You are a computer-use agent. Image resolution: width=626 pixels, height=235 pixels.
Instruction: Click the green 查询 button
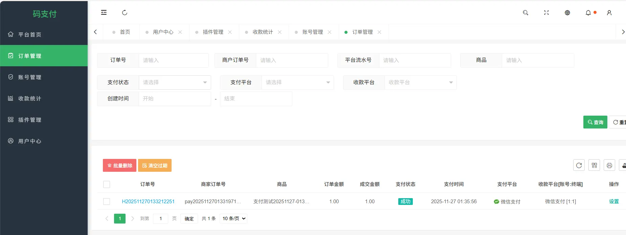pyautogui.click(x=595, y=122)
